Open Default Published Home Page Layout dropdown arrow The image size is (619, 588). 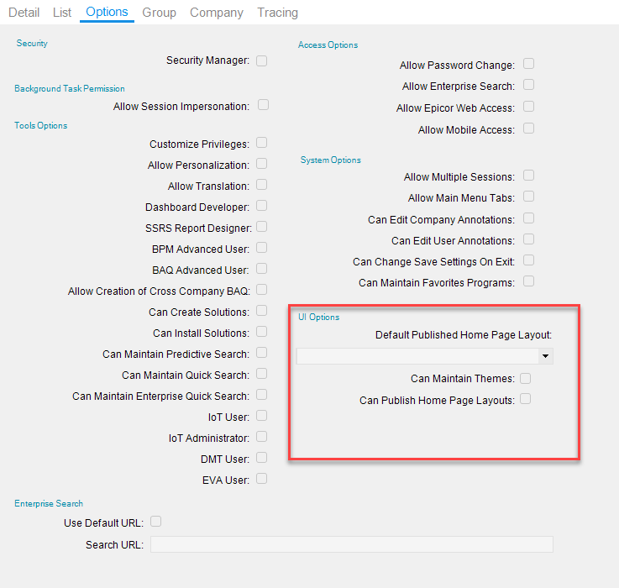pos(546,356)
